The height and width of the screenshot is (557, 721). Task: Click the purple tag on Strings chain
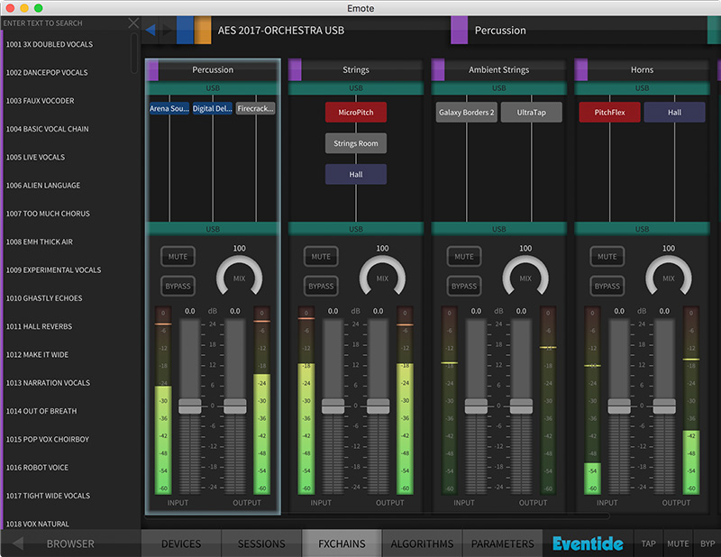(x=296, y=70)
